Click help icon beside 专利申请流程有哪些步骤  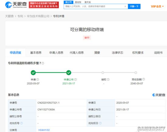coord(43,63)
